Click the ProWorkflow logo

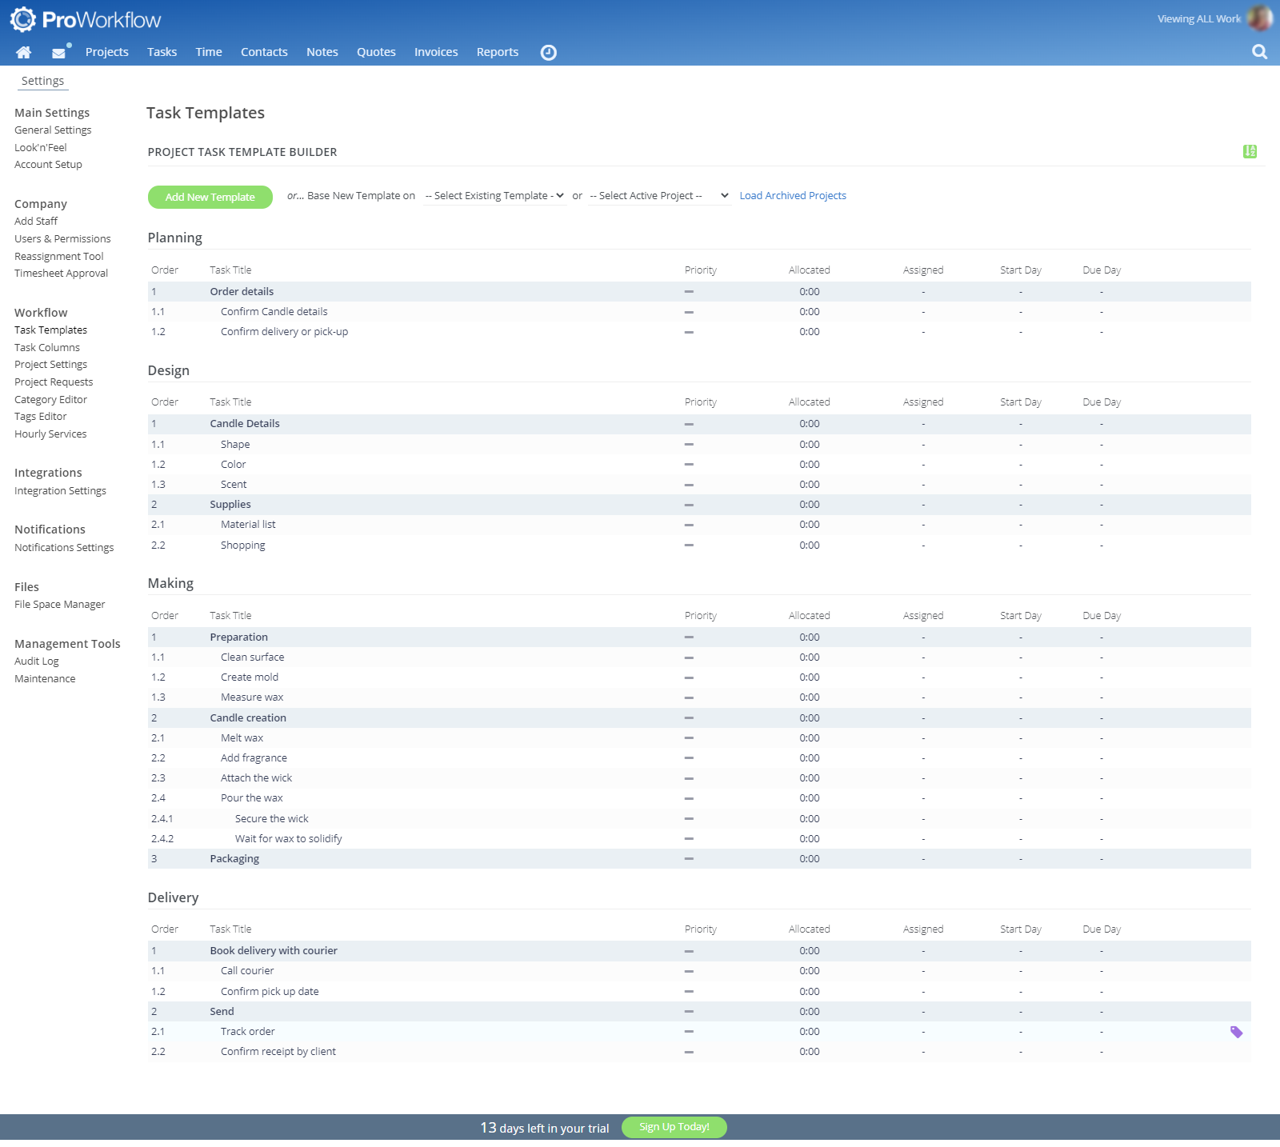(x=86, y=19)
